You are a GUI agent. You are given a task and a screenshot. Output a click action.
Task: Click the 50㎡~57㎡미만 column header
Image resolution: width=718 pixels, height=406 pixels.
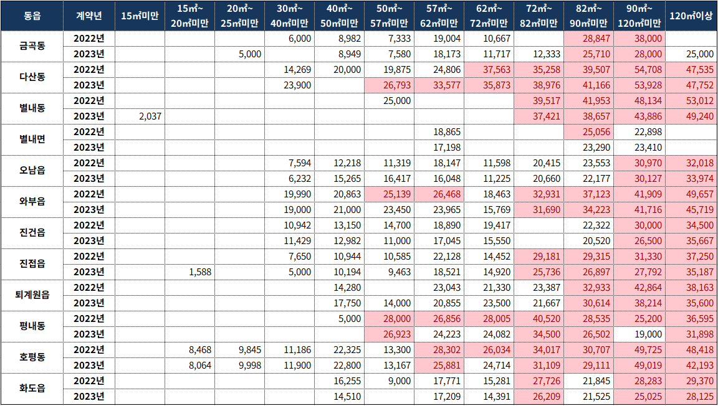coord(389,16)
